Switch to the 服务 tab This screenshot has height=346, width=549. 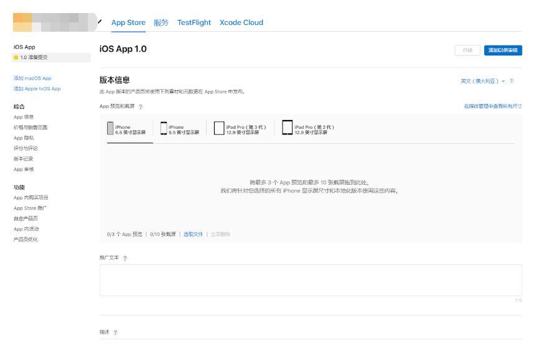tap(161, 22)
